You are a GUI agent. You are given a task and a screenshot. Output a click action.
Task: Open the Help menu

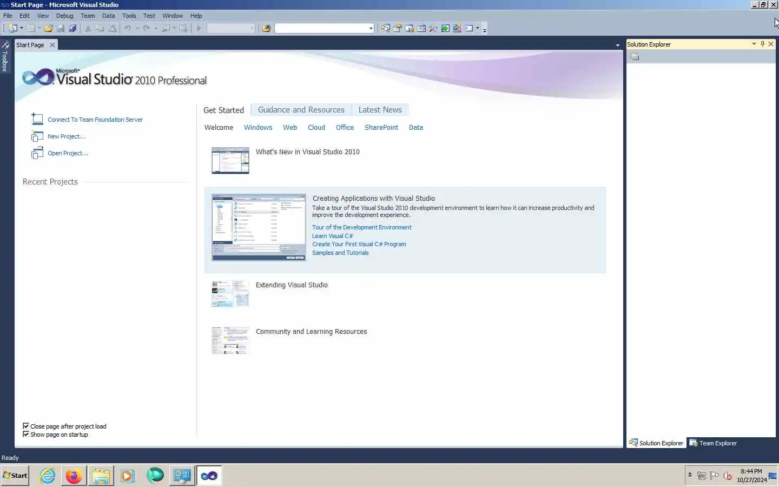tap(196, 16)
